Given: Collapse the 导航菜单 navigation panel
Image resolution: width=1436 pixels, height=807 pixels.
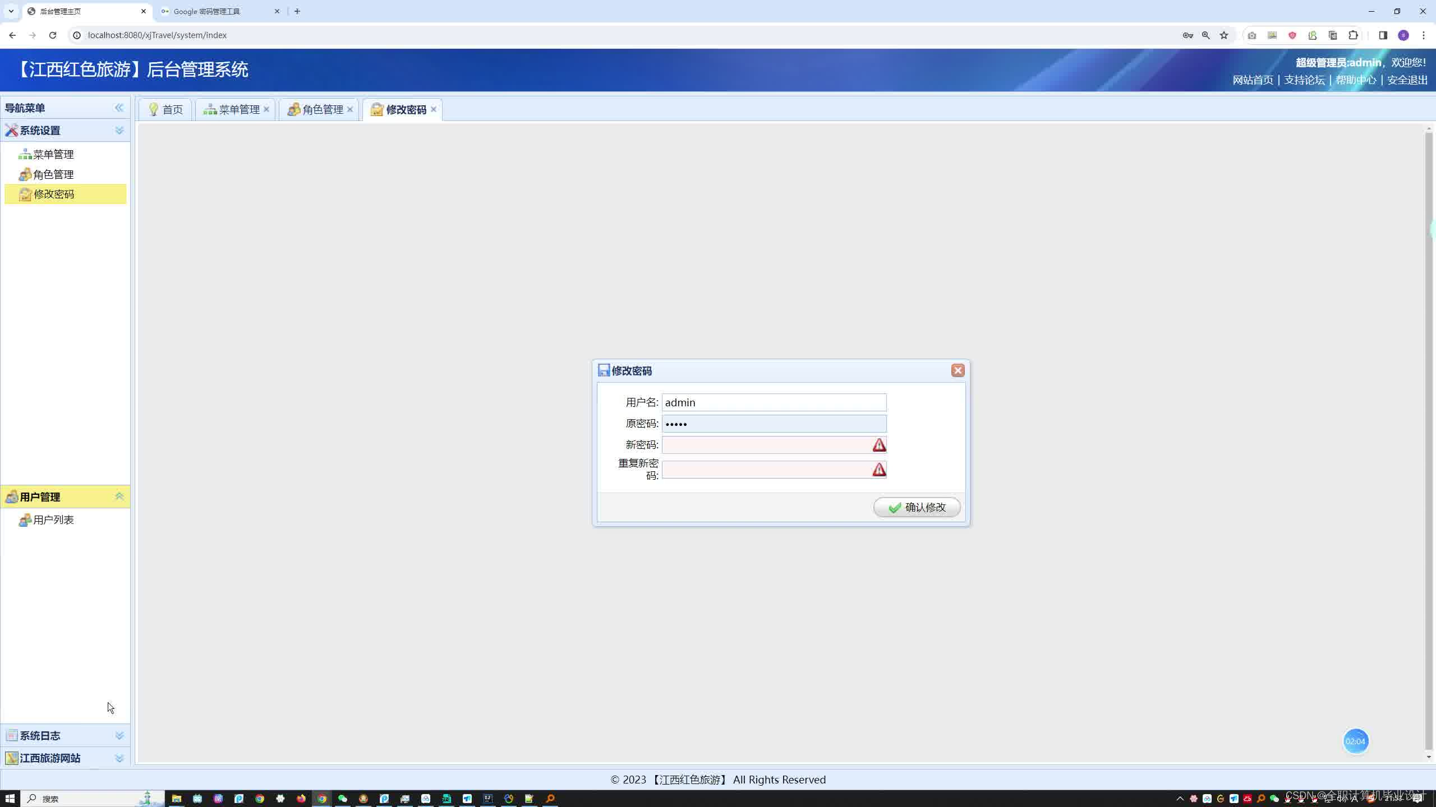Looking at the screenshot, I should coord(119,108).
